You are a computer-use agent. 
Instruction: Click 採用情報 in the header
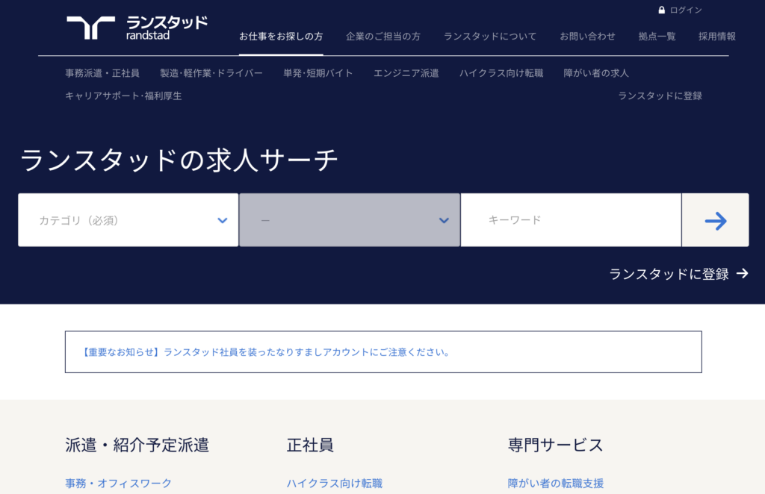[x=716, y=36]
